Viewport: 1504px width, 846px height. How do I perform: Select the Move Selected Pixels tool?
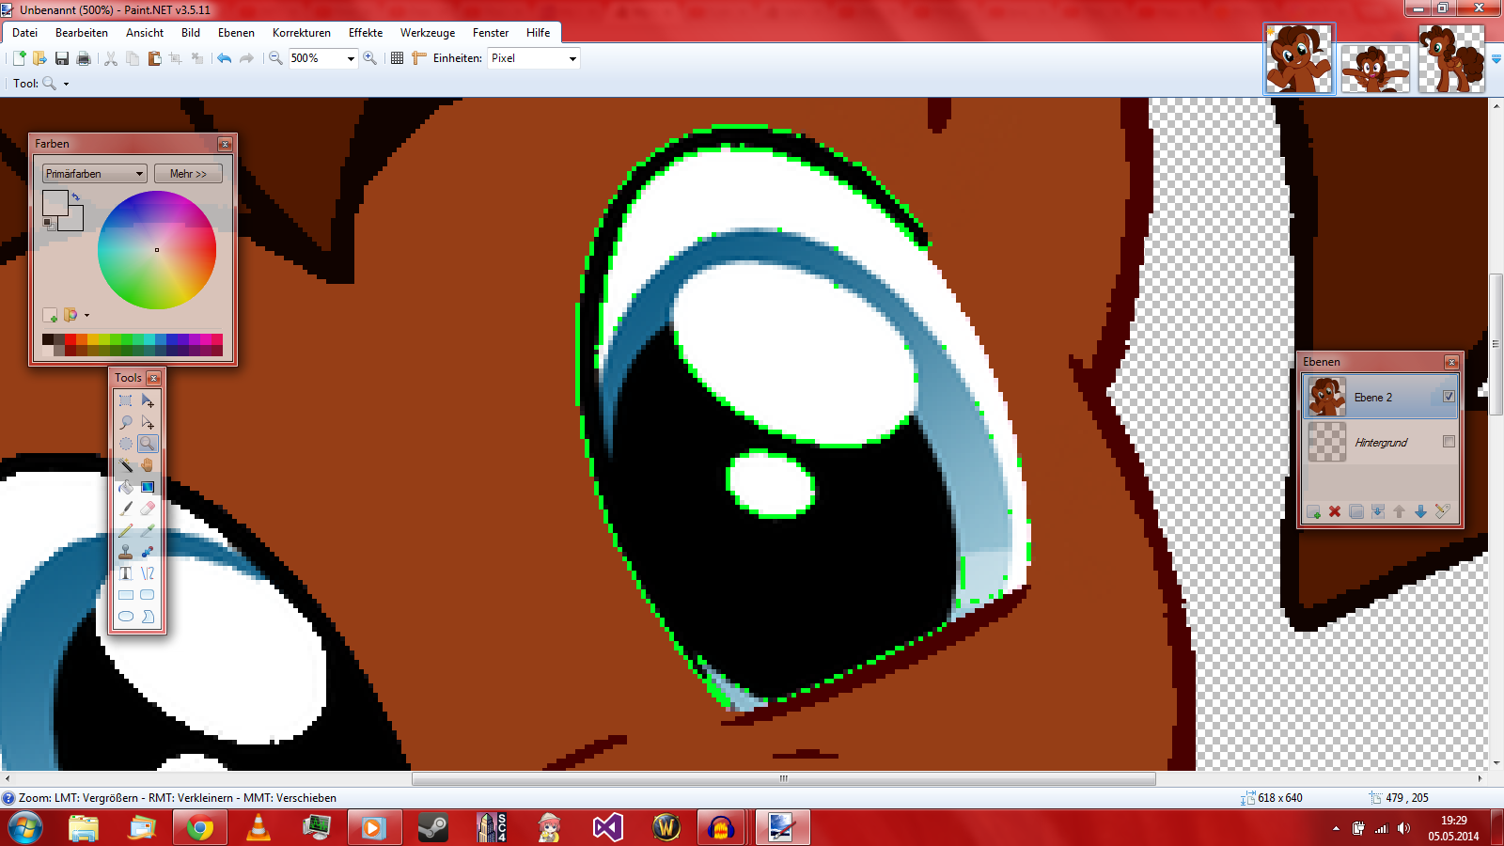point(148,401)
